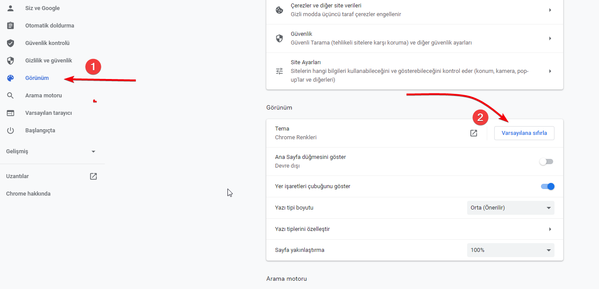This screenshot has height=289, width=599.
Task: Expand the Gelişmiş section
Action: point(52,151)
